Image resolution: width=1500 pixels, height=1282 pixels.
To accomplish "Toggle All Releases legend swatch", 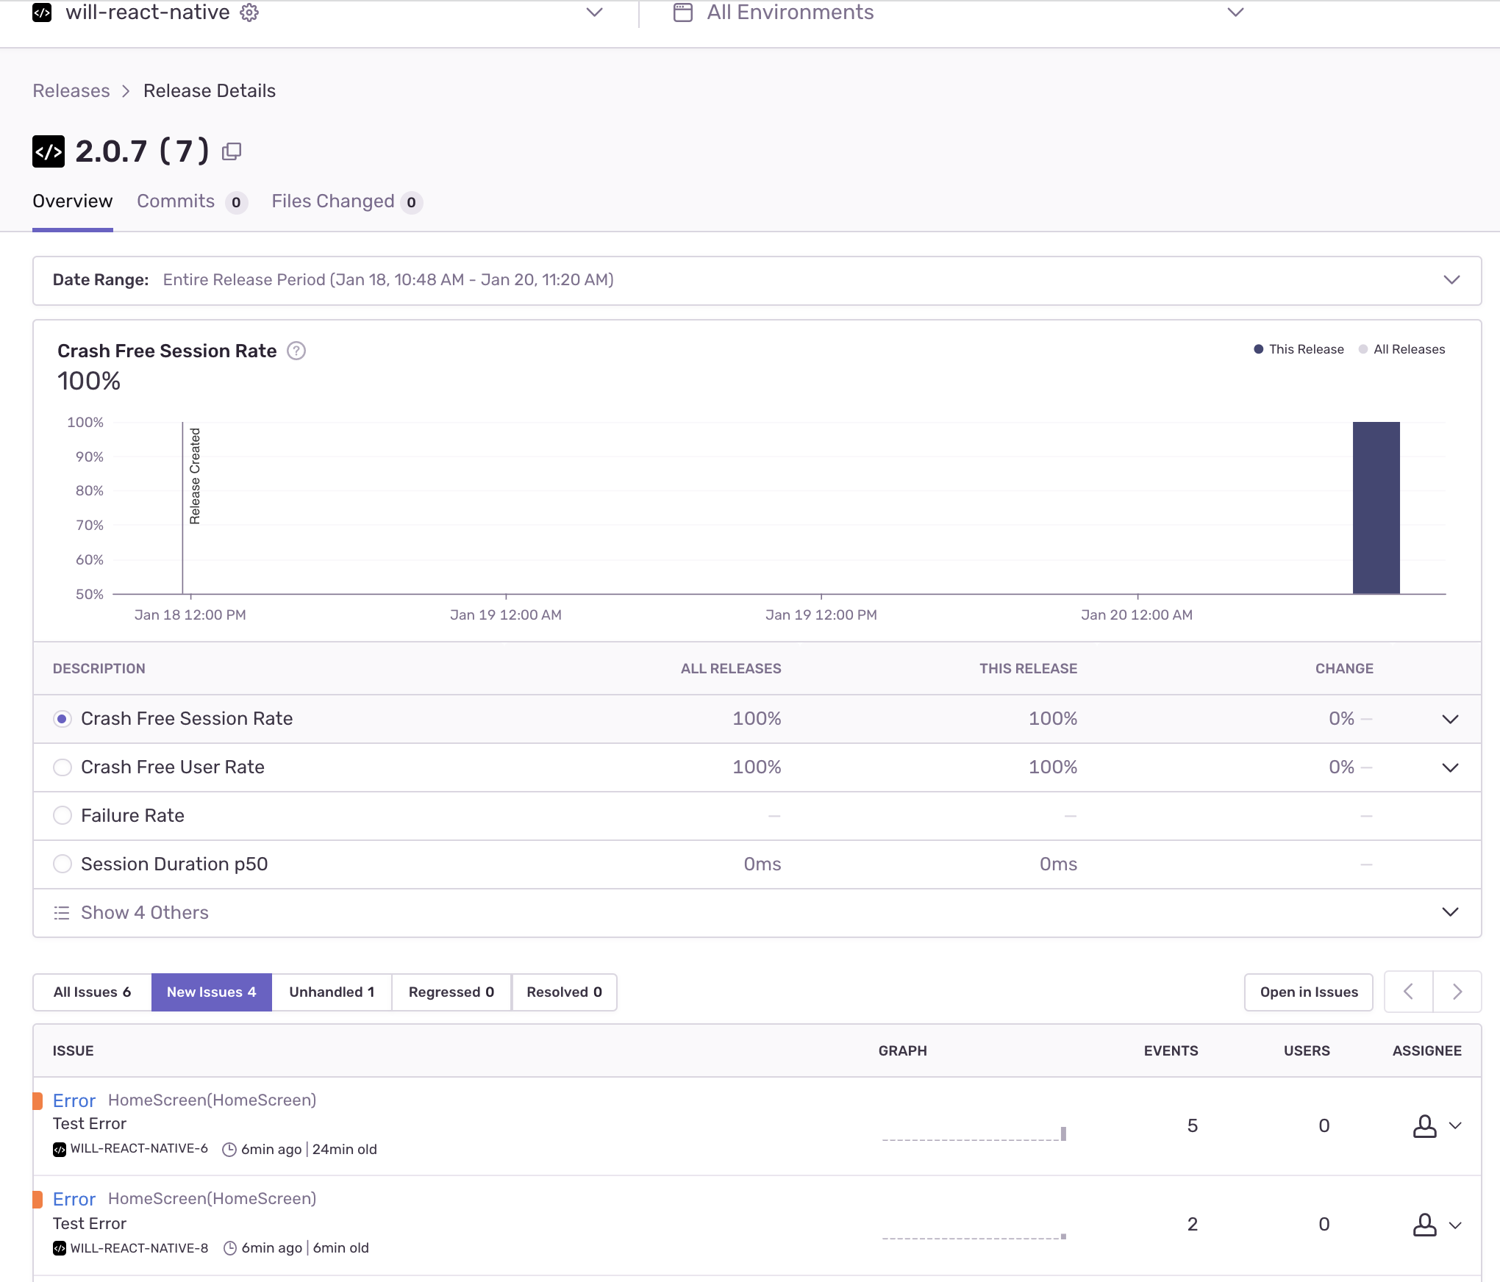I will [1363, 349].
